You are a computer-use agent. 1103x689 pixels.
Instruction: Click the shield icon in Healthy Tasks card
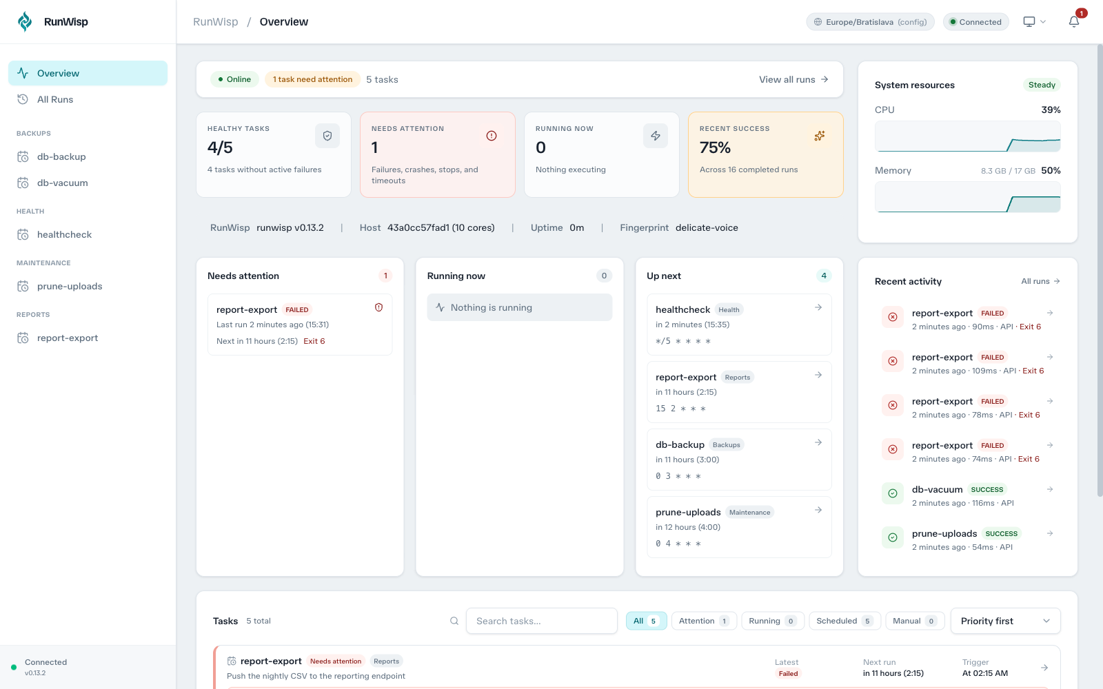point(327,136)
